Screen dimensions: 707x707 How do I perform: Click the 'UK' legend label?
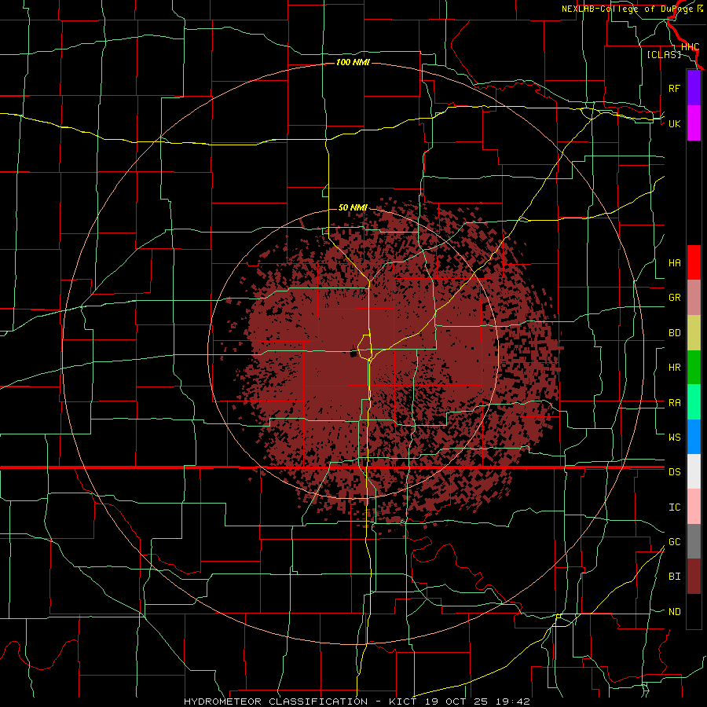pyautogui.click(x=675, y=123)
